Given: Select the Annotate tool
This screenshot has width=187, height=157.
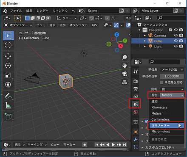Looking at the screenshot, I should (x=8, y=96).
